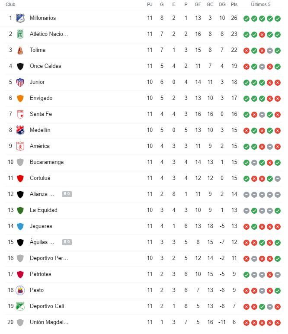
Task: Click Unión Magdalena's latest loss indicator
Action: tap(278, 323)
